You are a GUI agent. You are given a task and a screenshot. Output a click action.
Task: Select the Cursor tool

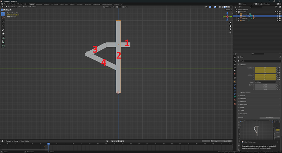[x=3, y=18]
